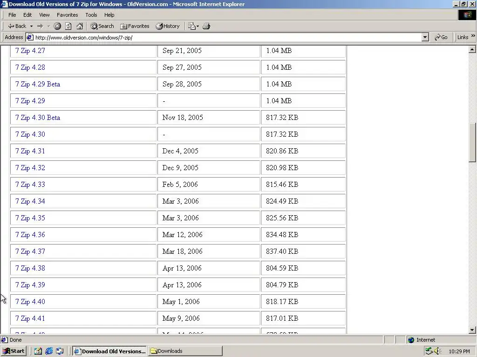477x357 pixels.
Task: Expand the Links toolbar chevron
Action: (473, 36)
